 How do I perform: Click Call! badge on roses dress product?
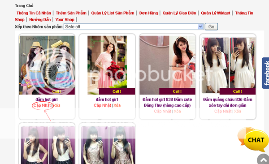pyautogui.click(x=117, y=91)
